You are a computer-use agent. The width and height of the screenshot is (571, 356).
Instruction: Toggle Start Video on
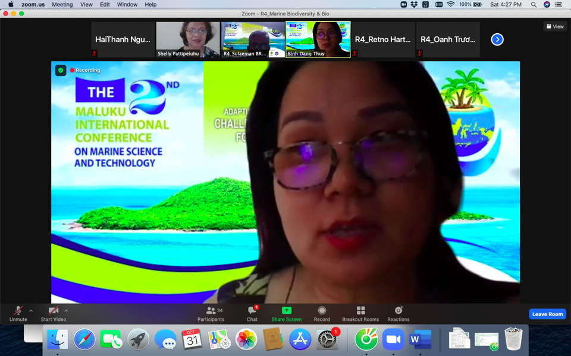tap(53, 313)
